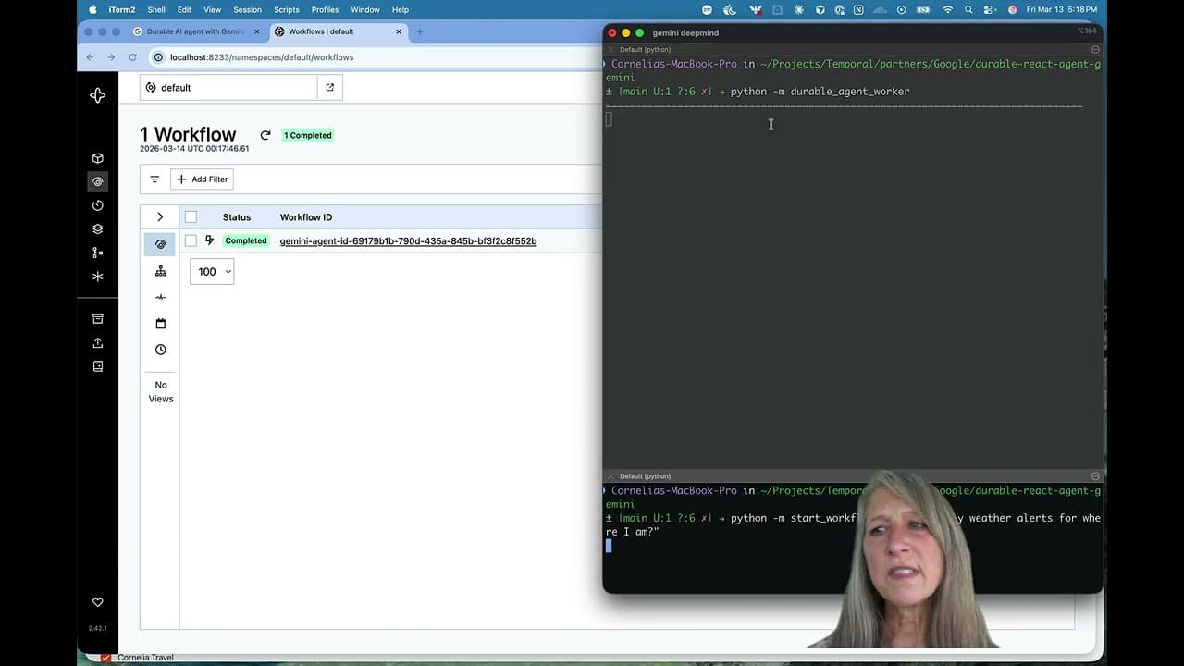
Task: Click the branch-shaped sidebar icon
Action: (98, 253)
